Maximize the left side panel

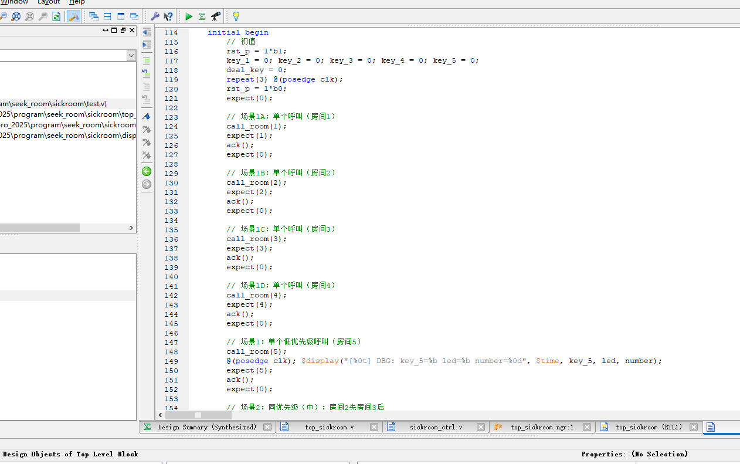tap(114, 30)
